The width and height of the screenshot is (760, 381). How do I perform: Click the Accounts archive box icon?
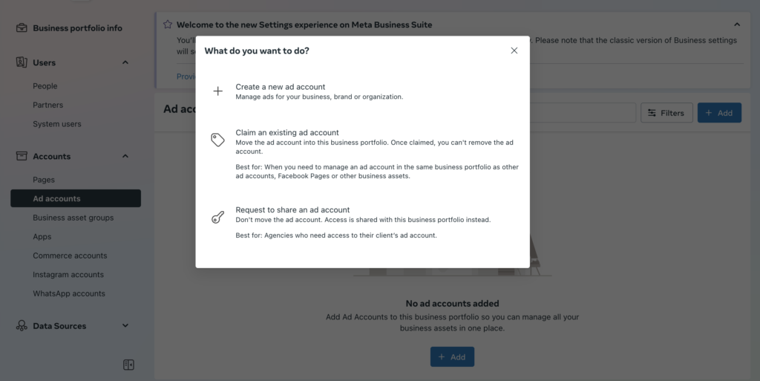(x=22, y=156)
